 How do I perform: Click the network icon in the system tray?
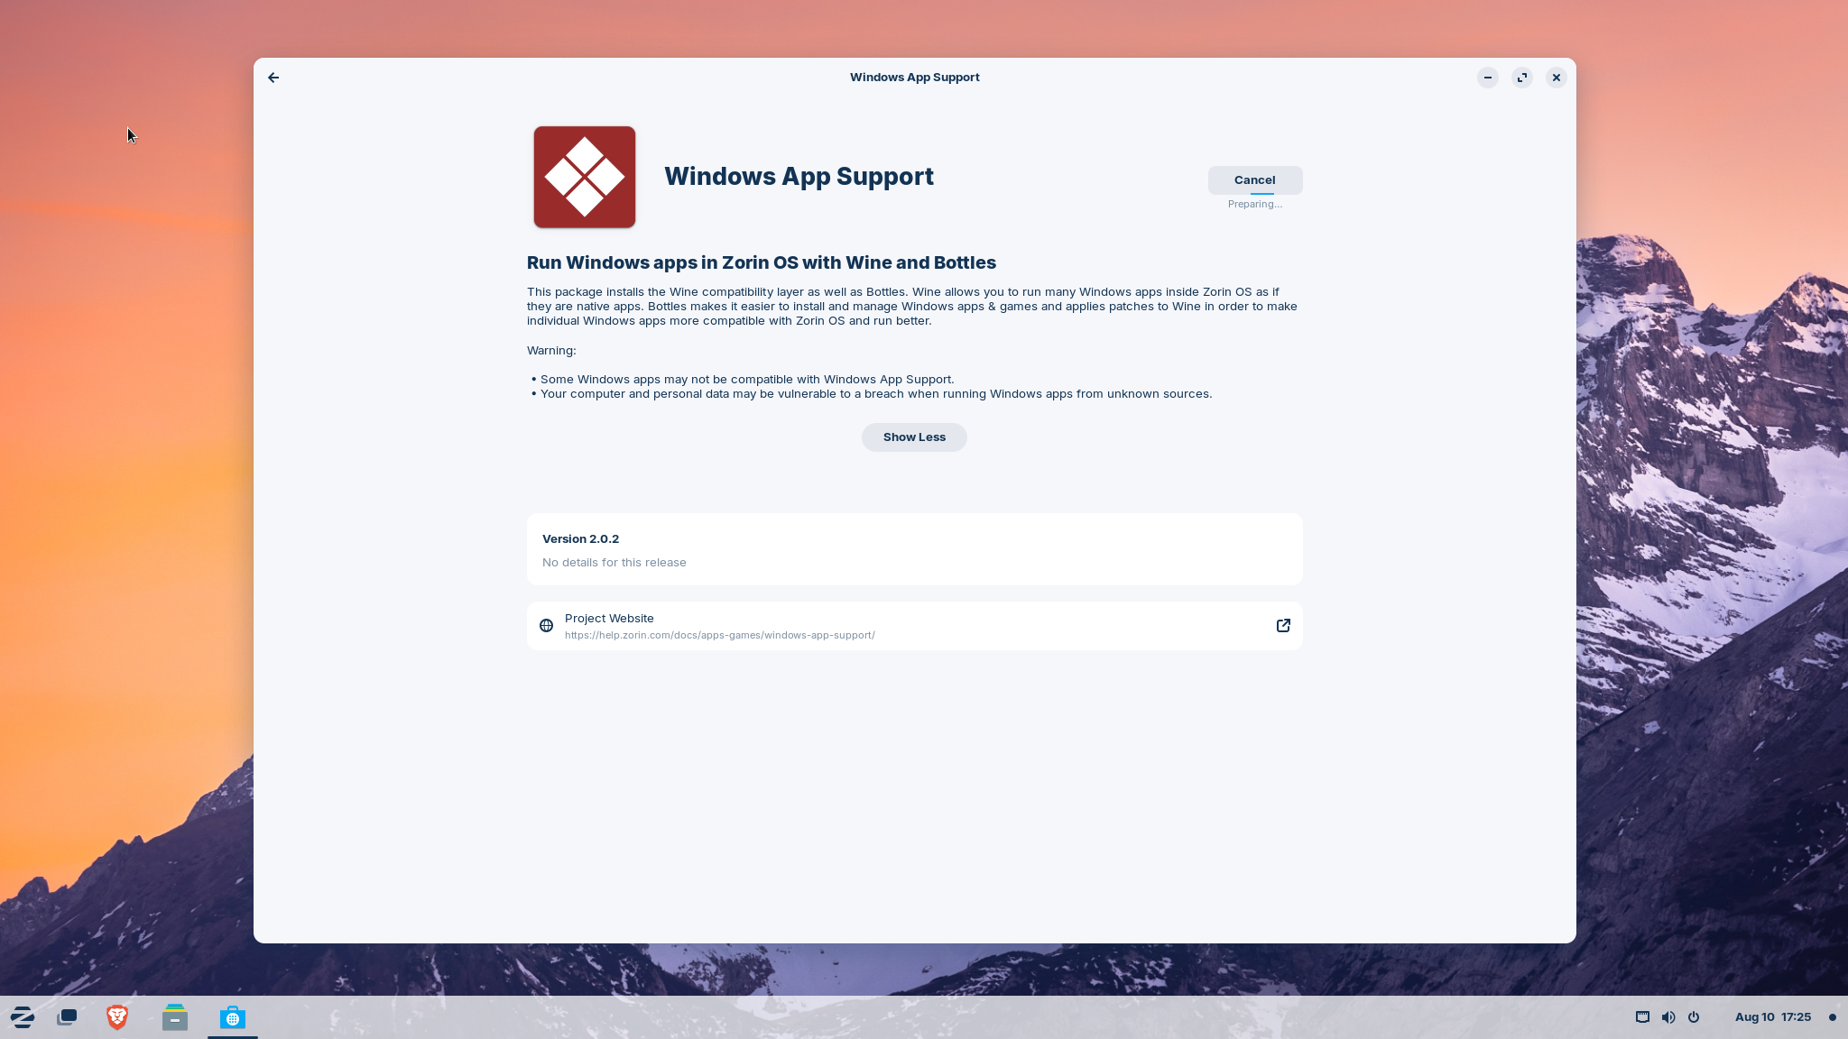1641,1016
